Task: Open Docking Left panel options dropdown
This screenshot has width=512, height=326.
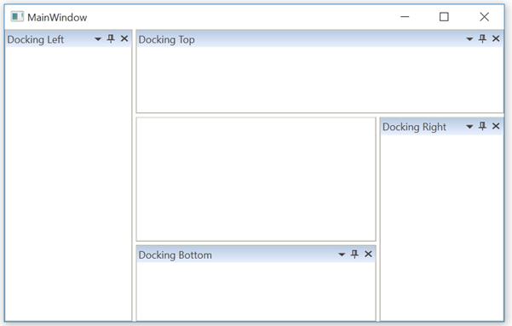Action: (97, 39)
